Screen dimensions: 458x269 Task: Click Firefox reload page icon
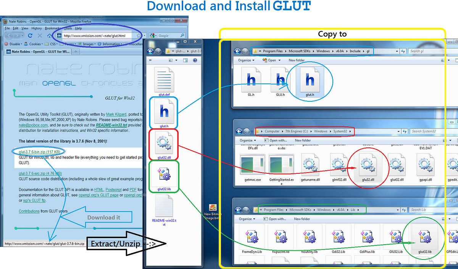tap(30, 35)
